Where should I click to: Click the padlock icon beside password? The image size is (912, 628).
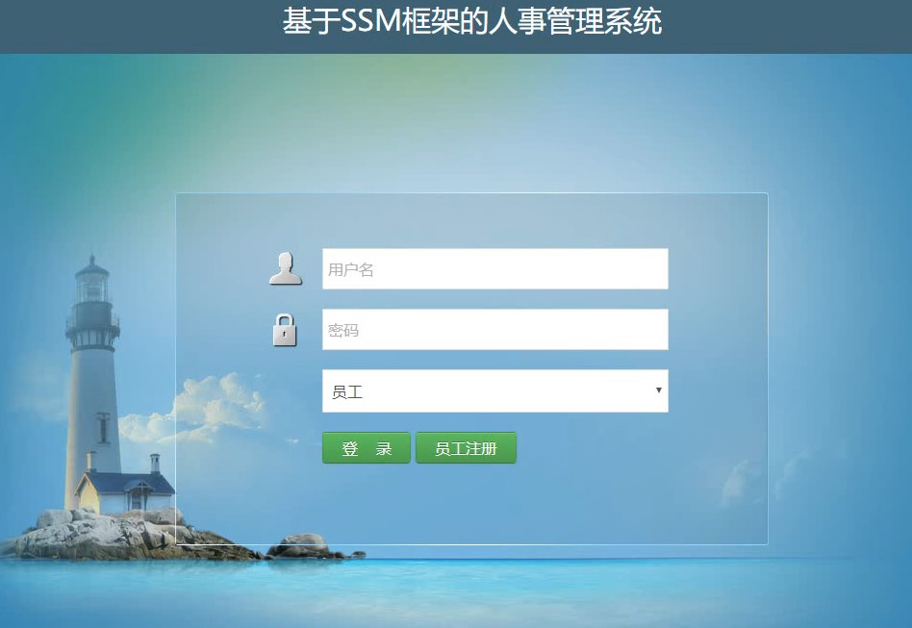coord(285,330)
